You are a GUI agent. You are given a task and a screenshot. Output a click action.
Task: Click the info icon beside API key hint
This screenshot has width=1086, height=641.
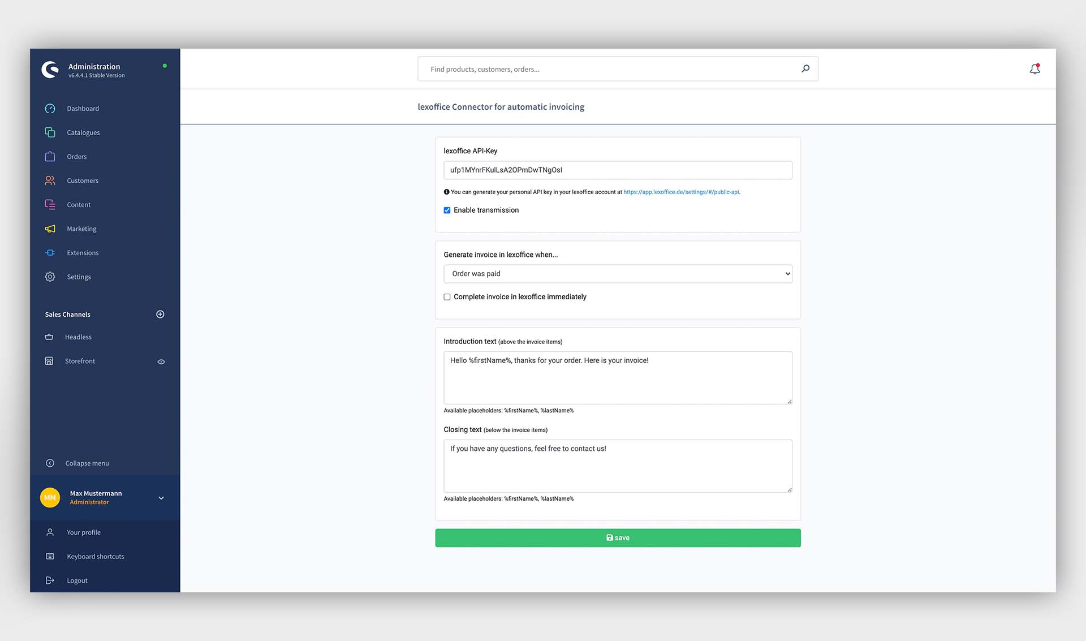(x=446, y=192)
